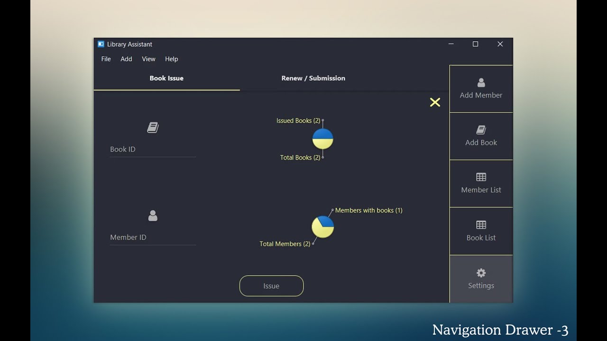
Task: Close the dashboard with the yellow X
Action: pyautogui.click(x=435, y=102)
